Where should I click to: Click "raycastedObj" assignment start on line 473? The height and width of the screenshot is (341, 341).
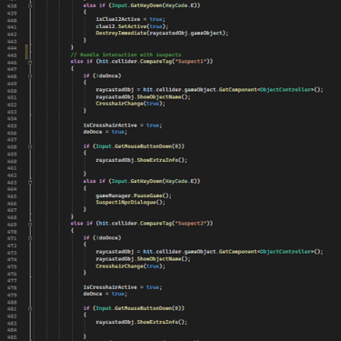point(115,252)
